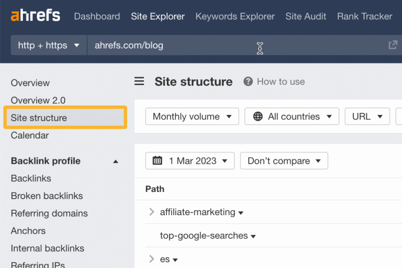This screenshot has width=402, height=268.
Task: Open the Broken backlinks report
Action: point(47,196)
